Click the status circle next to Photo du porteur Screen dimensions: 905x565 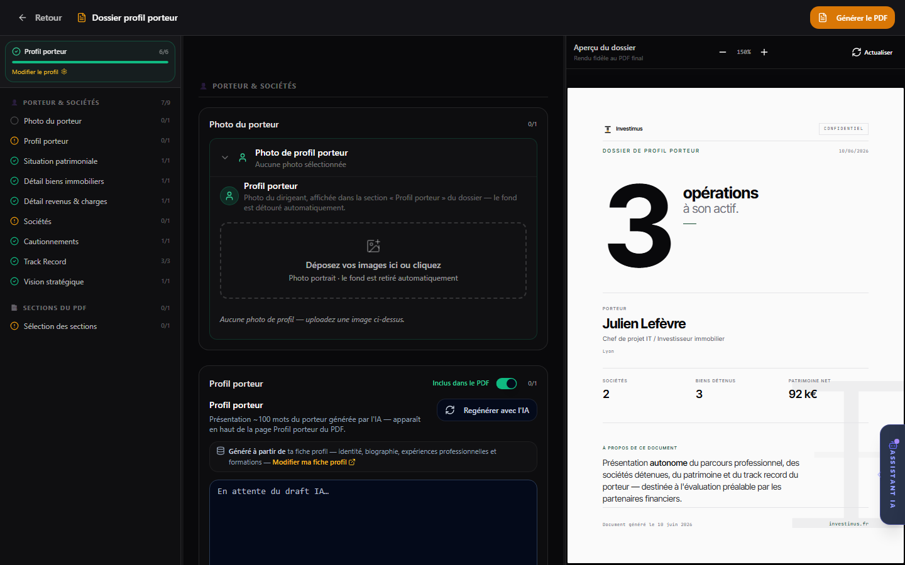[x=14, y=121]
